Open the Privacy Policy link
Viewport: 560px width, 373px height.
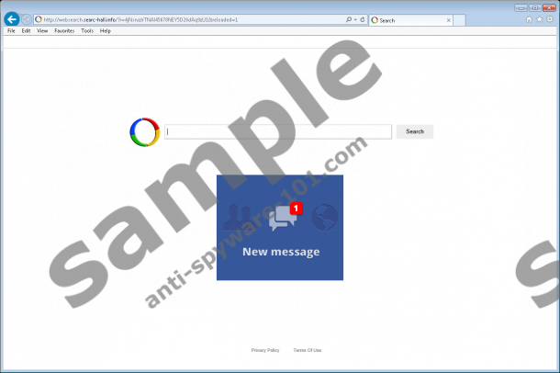265,350
